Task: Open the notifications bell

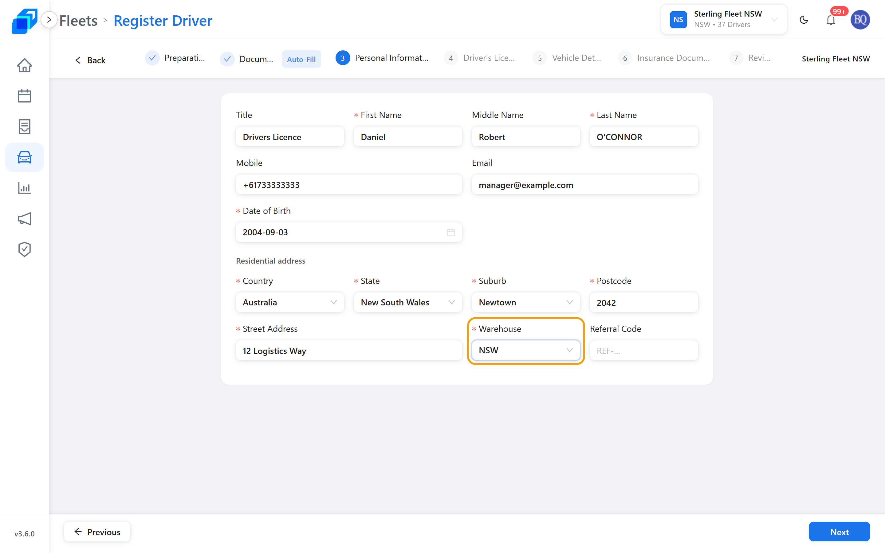Action: pos(831,20)
